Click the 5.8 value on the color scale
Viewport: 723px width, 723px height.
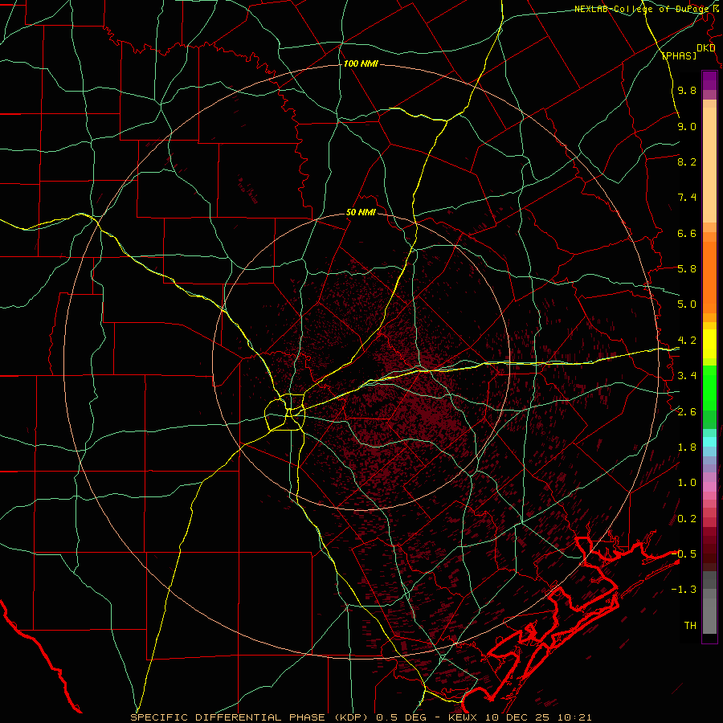coord(687,269)
